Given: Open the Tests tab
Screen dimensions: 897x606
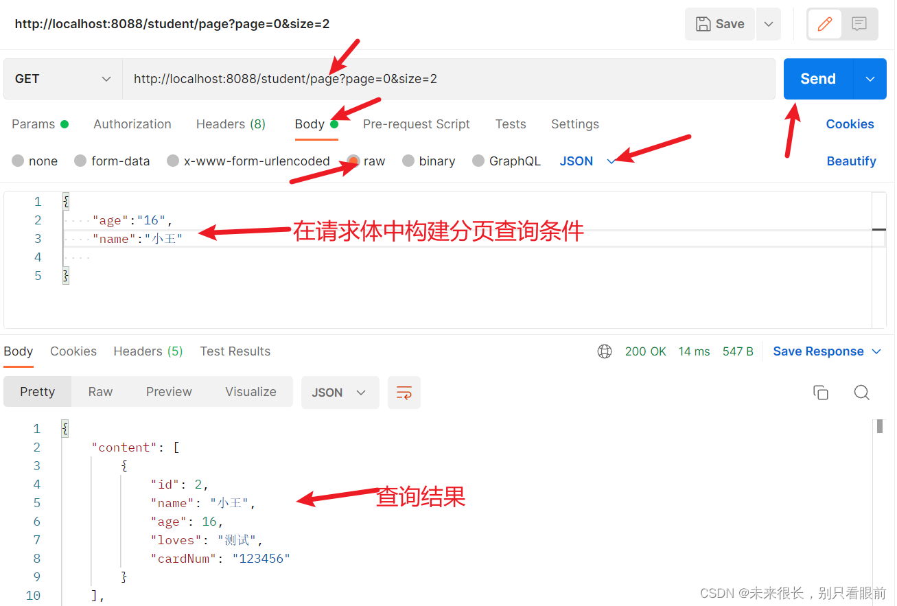Looking at the screenshot, I should click(x=511, y=124).
